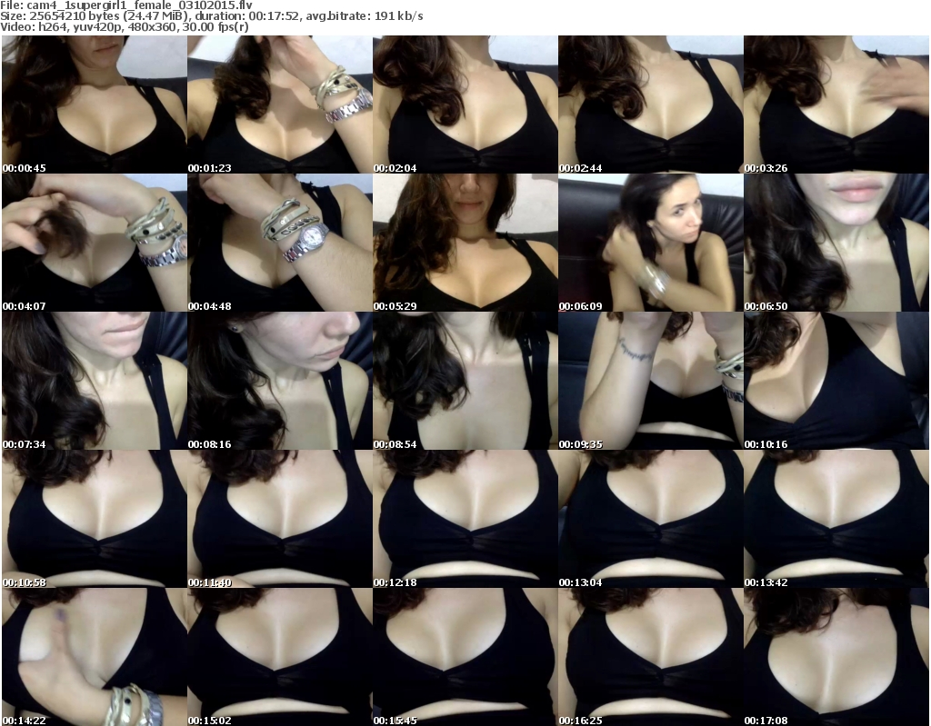Click the last thumbnail stamped 00:17:08
This screenshot has width=931, height=726.
click(x=836, y=657)
